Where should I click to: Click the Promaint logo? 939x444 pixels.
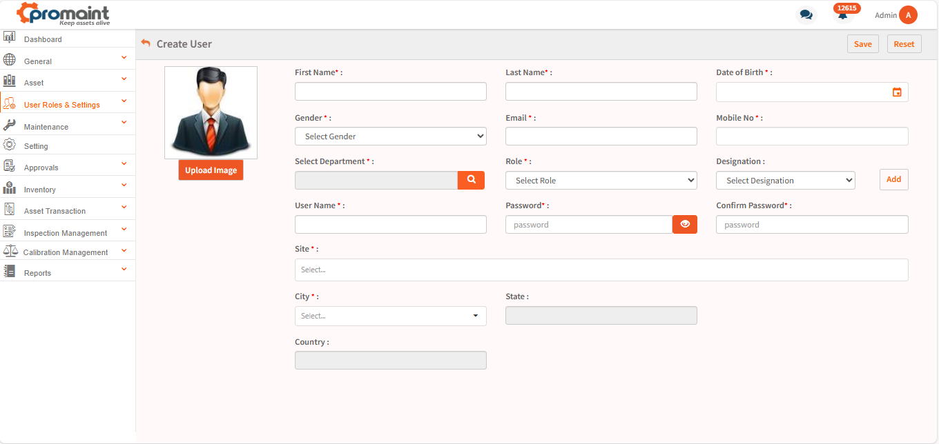(63, 14)
